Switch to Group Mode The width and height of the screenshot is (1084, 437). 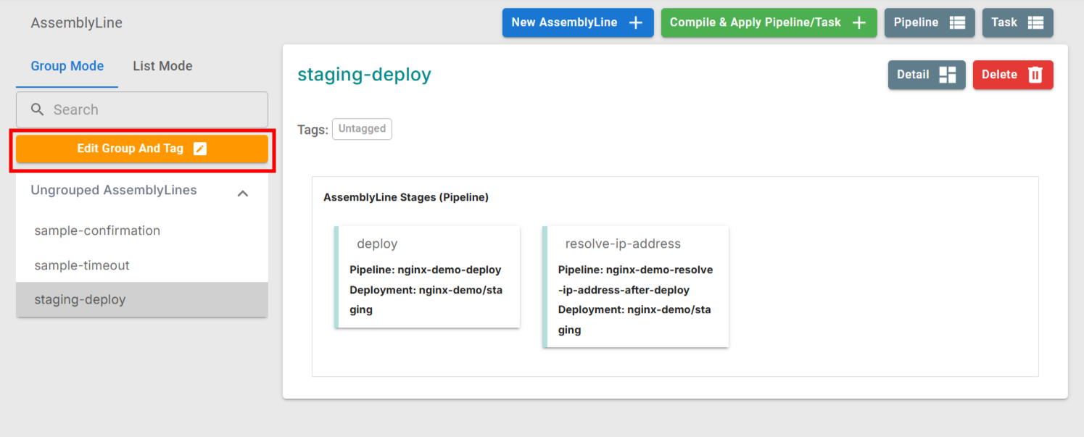point(67,65)
